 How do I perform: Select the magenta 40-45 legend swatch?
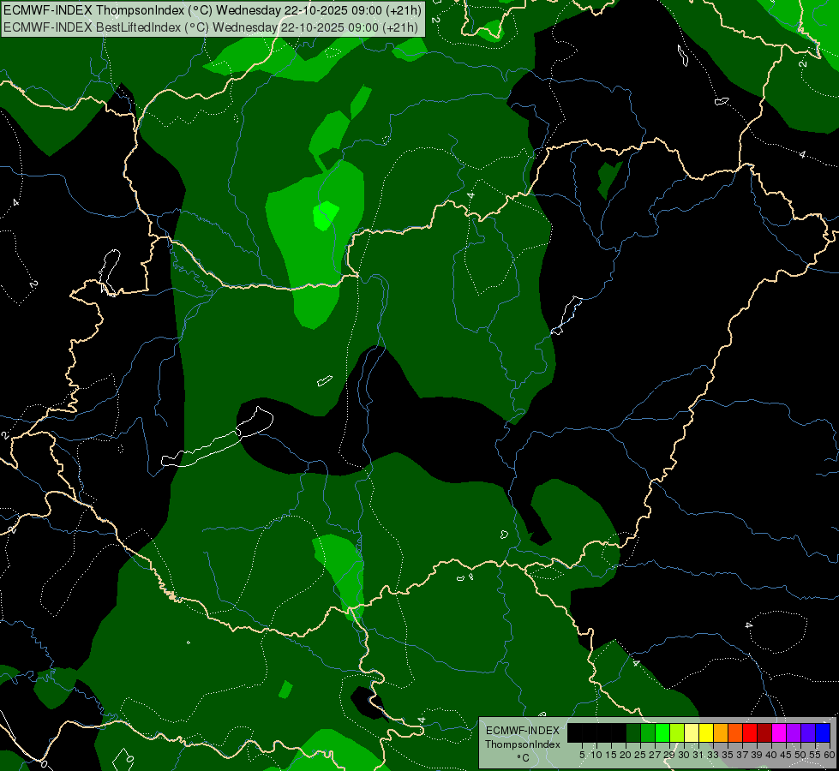(x=779, y=732)
